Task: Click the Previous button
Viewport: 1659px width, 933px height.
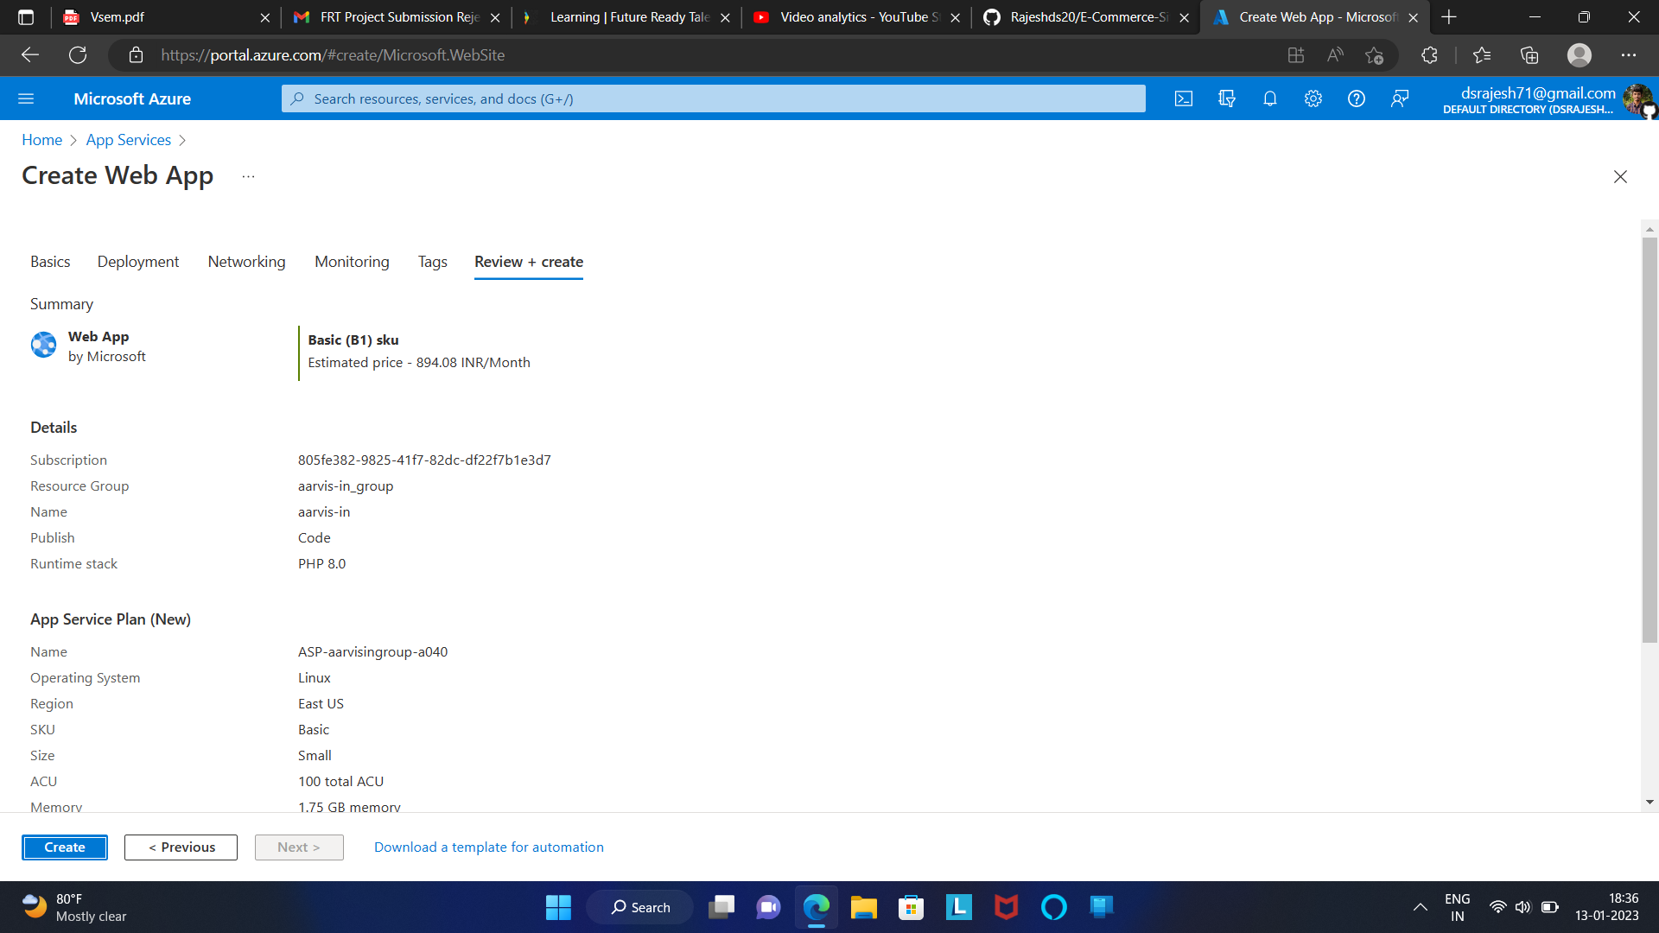Action: coord(181,847)
